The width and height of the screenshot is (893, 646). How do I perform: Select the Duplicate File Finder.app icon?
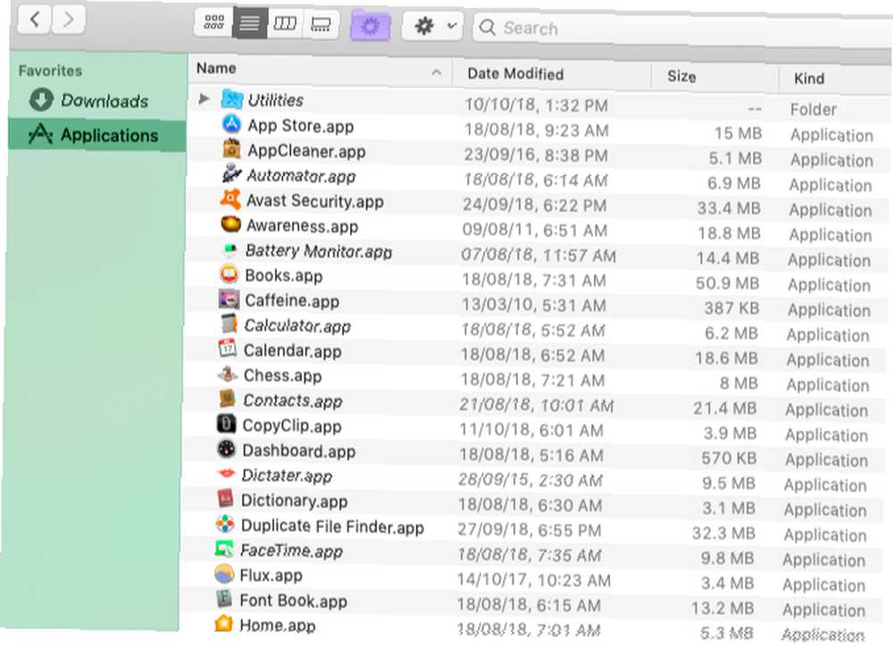pos(225,524)
